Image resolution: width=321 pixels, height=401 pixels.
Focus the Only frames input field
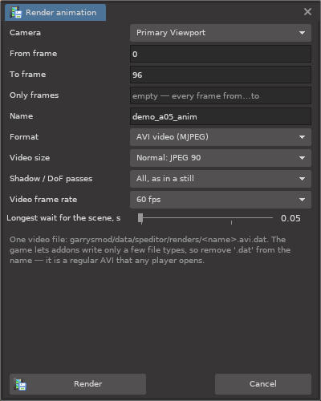[x=221, y=95]
